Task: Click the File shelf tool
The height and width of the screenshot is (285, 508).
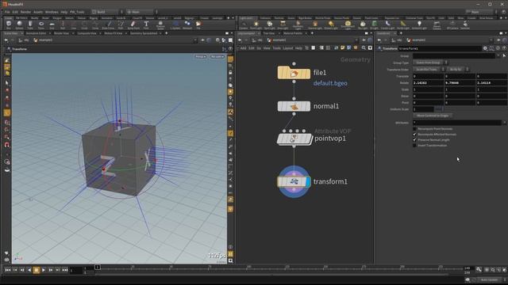Action: tap(198, 25)
